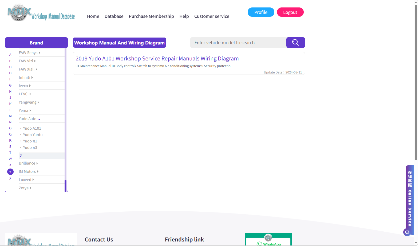This screenshot has width=419, height=246.
Task: Expand the FAW Senya brand
Action: point(30,53)
